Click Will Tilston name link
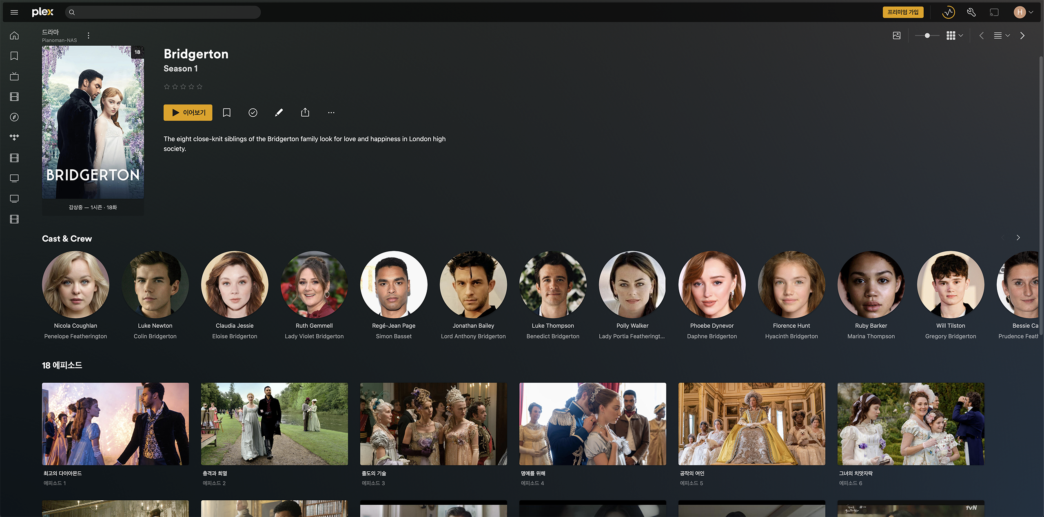The width and height of the screenshot is (1044, 517). pyautogui.click(x=951, y=326)
